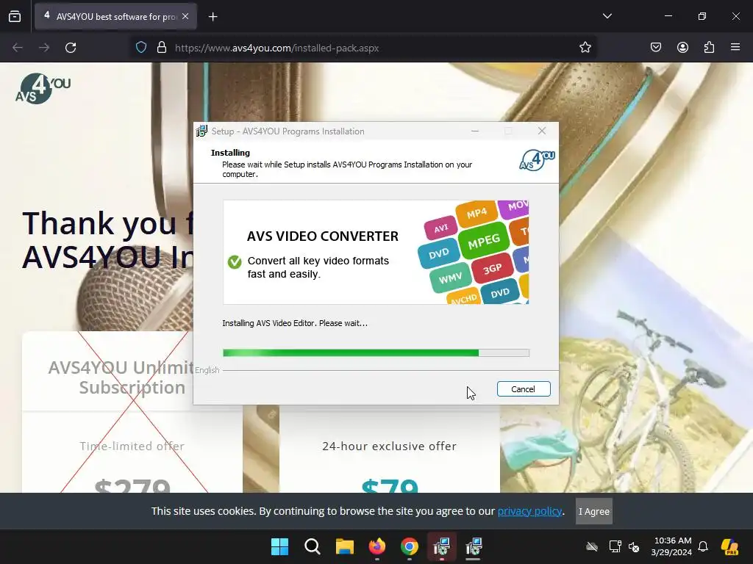753x564 pixels.
Task: Reload the page in Firefox
Action: 71,48
